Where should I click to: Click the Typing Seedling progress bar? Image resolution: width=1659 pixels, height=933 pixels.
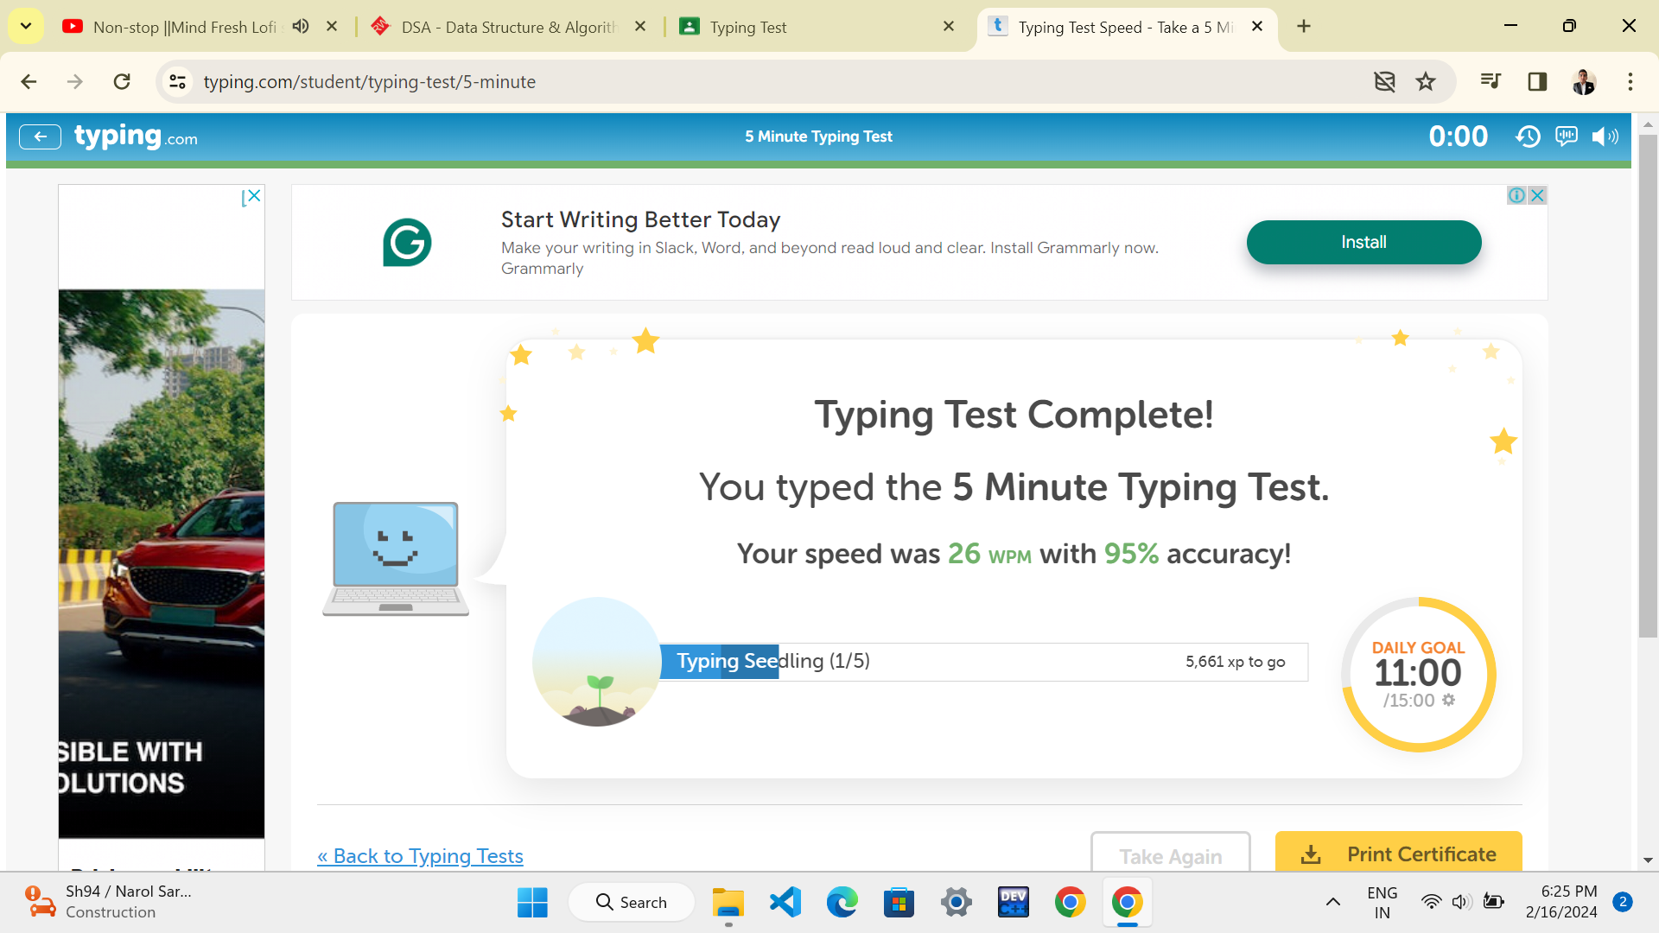pyautogui.click(x=982, y=662)
